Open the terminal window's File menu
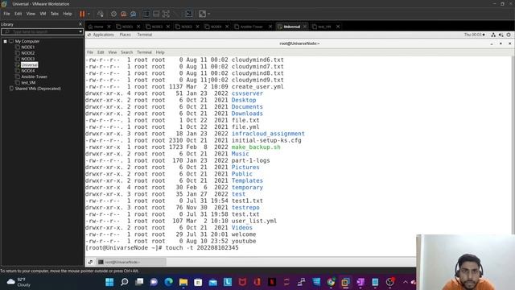The image size is (515, 290). point(90,52)
